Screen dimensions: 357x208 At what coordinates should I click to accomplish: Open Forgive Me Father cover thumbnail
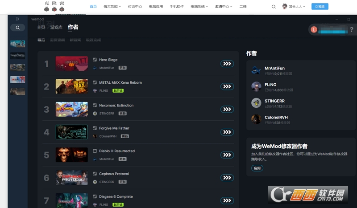[x=72, y=132]
